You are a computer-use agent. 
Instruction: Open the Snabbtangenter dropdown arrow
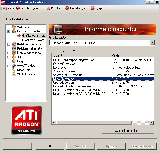pyautogui.click(x=44, y=8)
